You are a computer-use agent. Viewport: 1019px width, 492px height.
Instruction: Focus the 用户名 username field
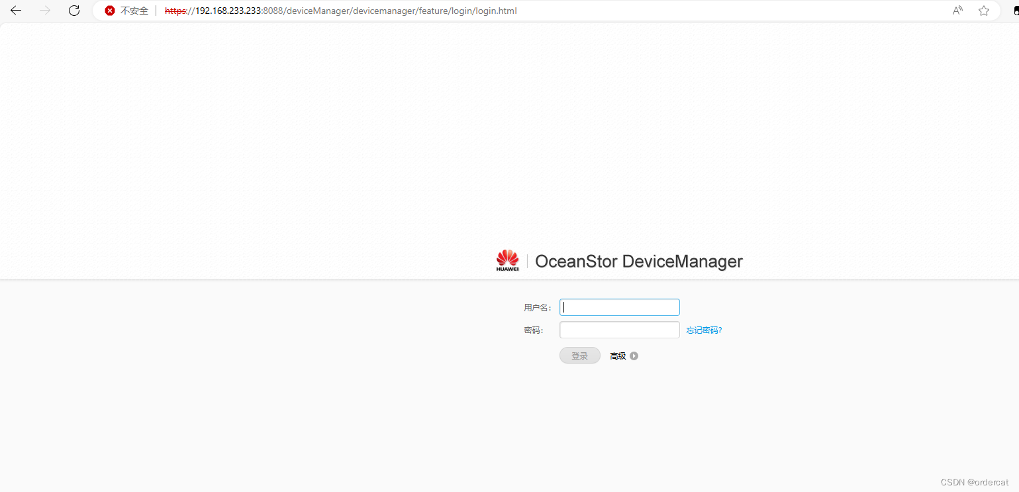(620, 307)
